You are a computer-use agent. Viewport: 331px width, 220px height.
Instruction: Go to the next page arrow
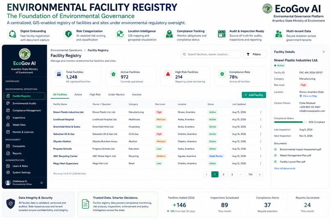pos(260,174)
